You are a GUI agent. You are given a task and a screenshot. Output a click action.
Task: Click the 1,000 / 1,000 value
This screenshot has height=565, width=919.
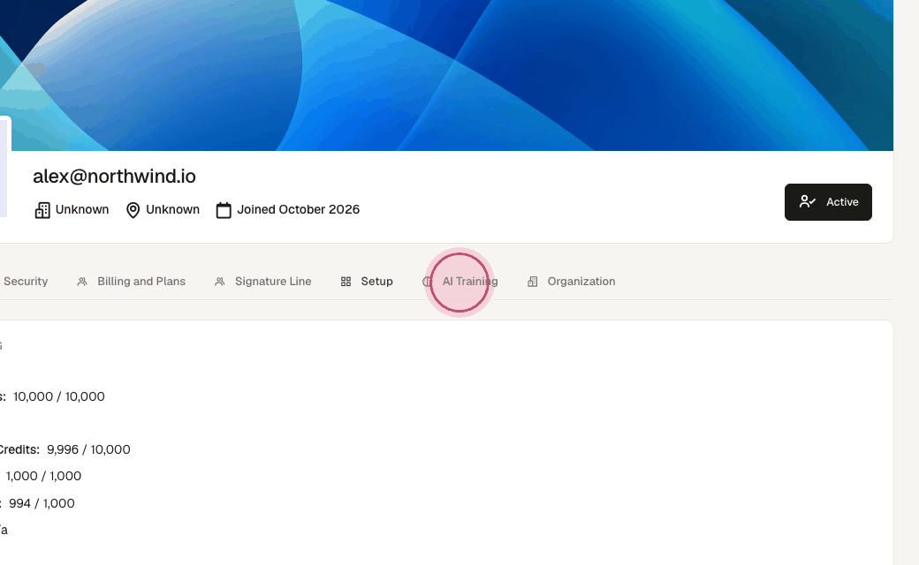(x=44, y=476)
